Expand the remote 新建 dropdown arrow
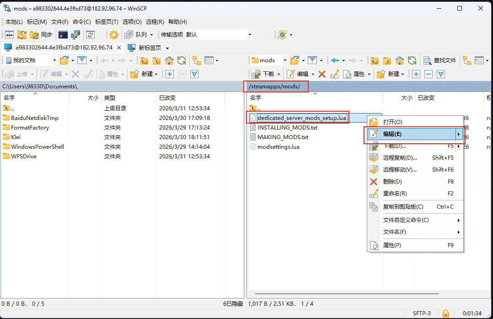This screenshot has height=319, width=493. [402, 74]
